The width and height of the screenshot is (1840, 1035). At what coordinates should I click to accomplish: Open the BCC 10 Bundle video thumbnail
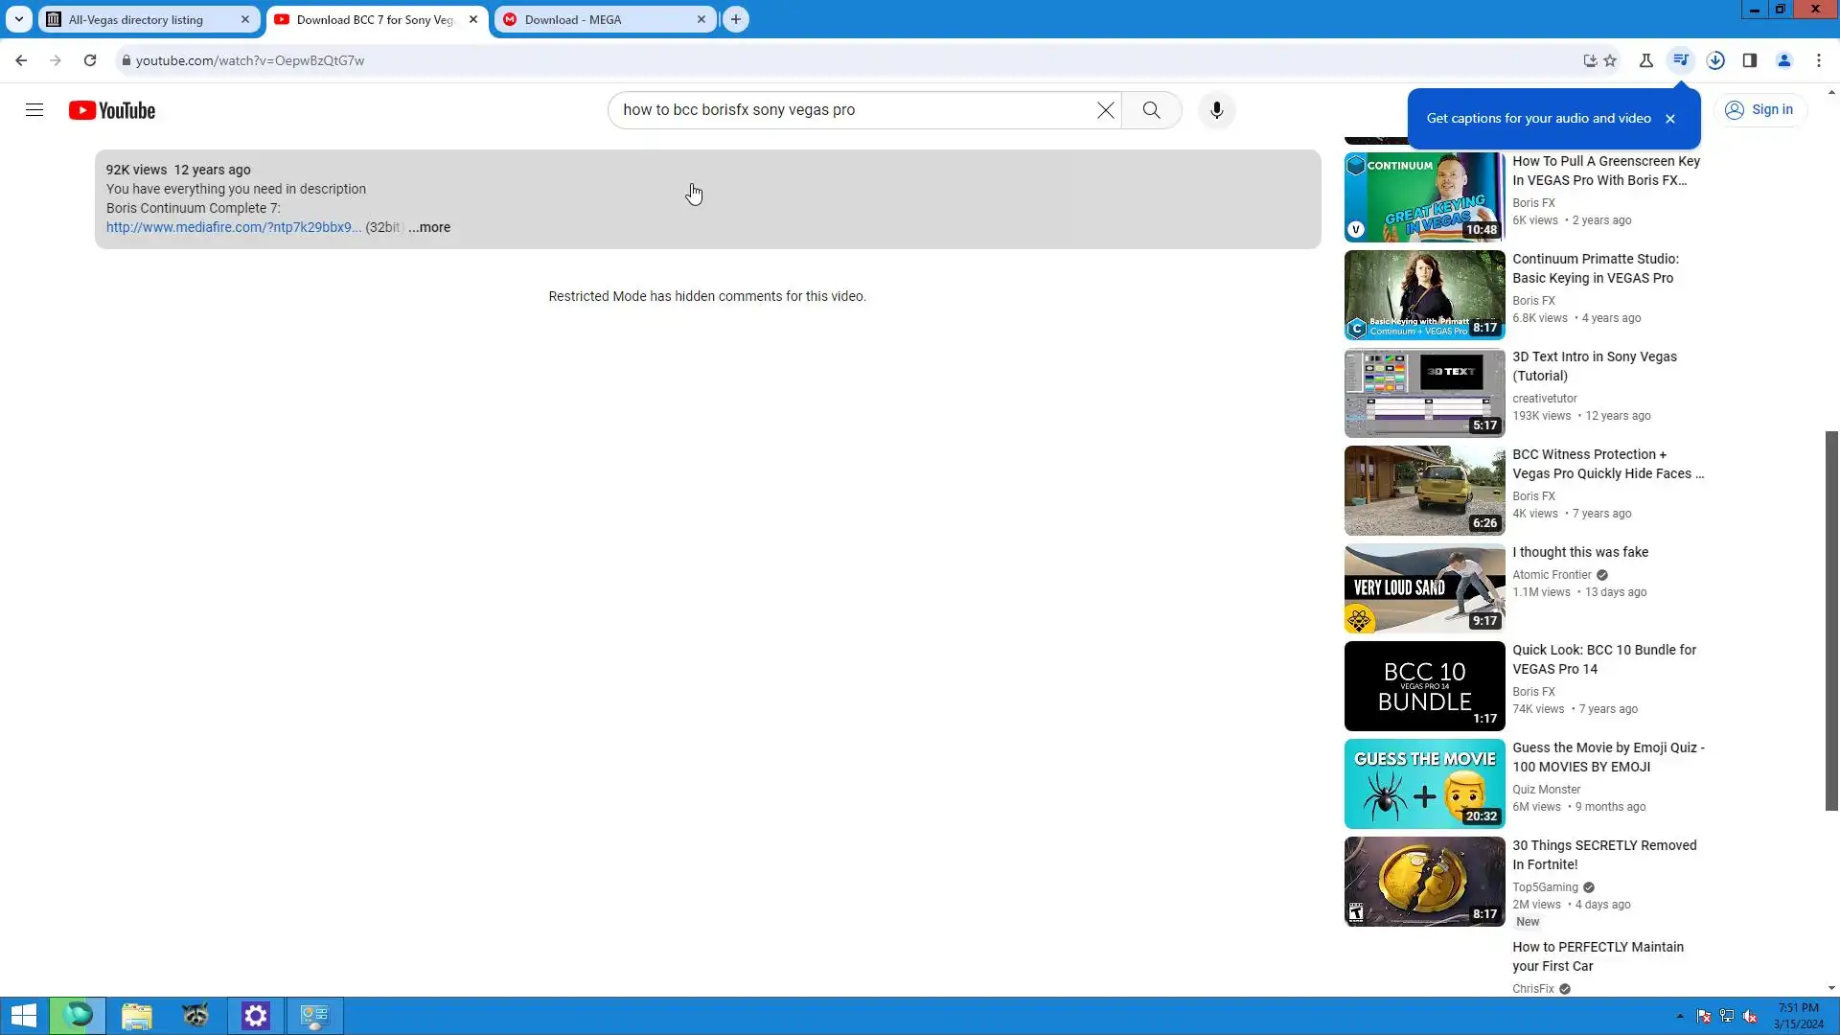click(1424, 686)
